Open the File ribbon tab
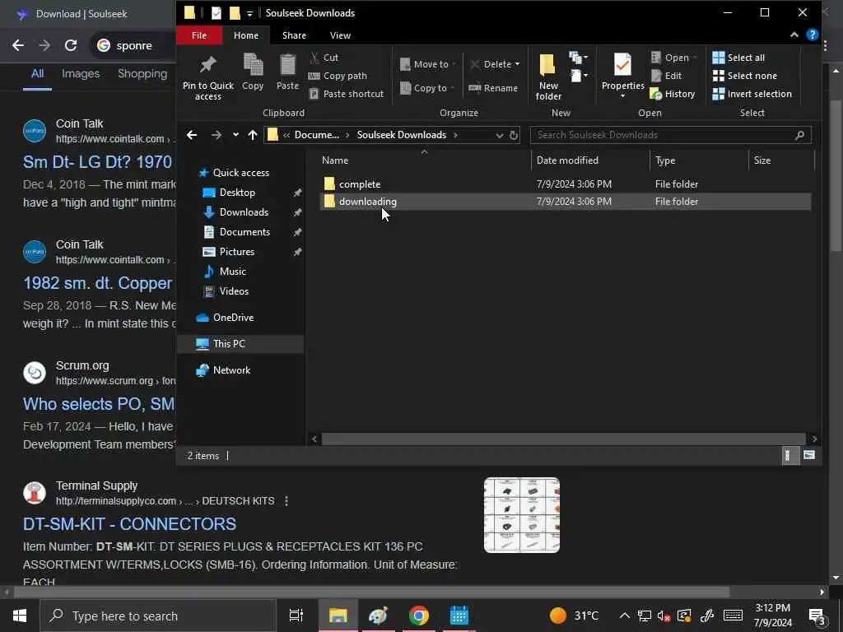Screen dimensions: 843x632 [199, 35]
